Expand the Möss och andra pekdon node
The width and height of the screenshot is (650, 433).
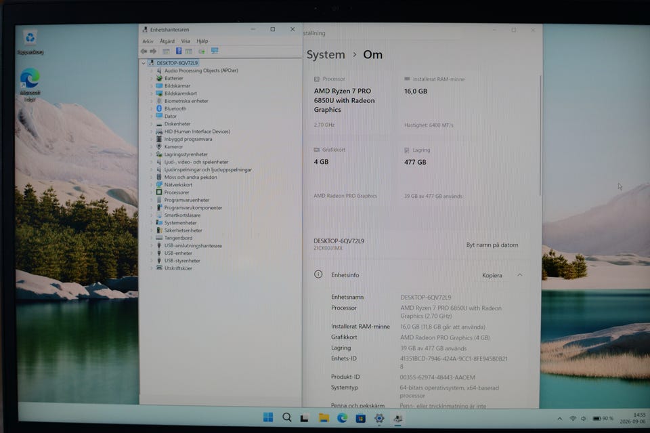pyautogui.click(x=151, y=177)
